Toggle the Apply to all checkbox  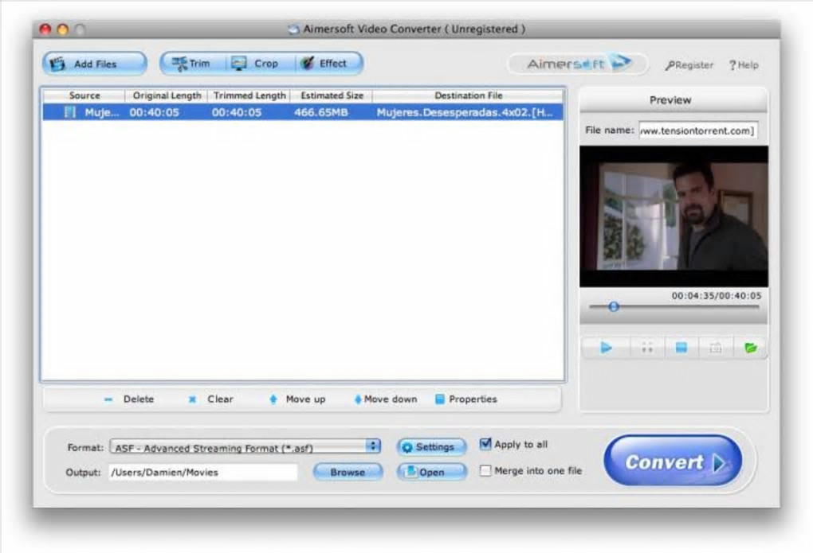(485, 444)
